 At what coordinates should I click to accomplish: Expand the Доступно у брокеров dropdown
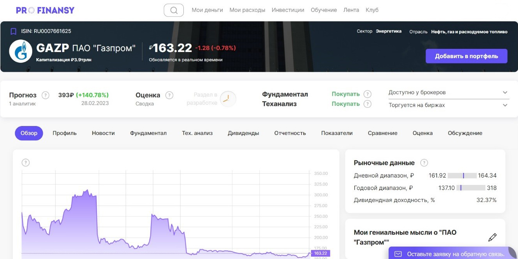448,93
